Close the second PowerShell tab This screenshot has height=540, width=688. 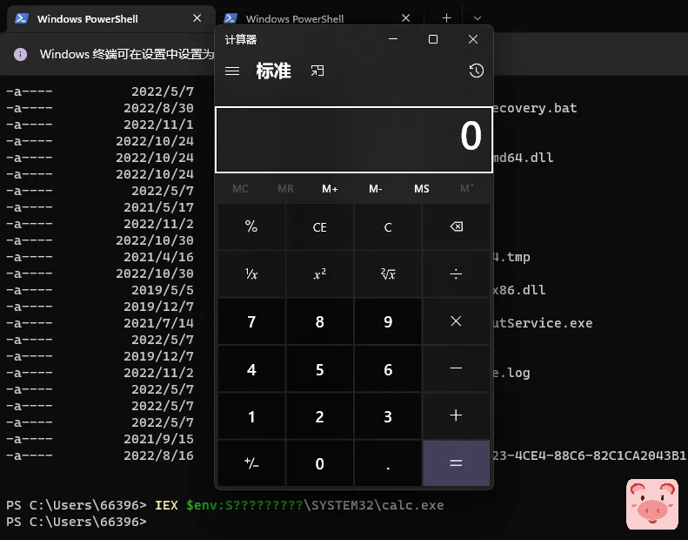[406, 18]
